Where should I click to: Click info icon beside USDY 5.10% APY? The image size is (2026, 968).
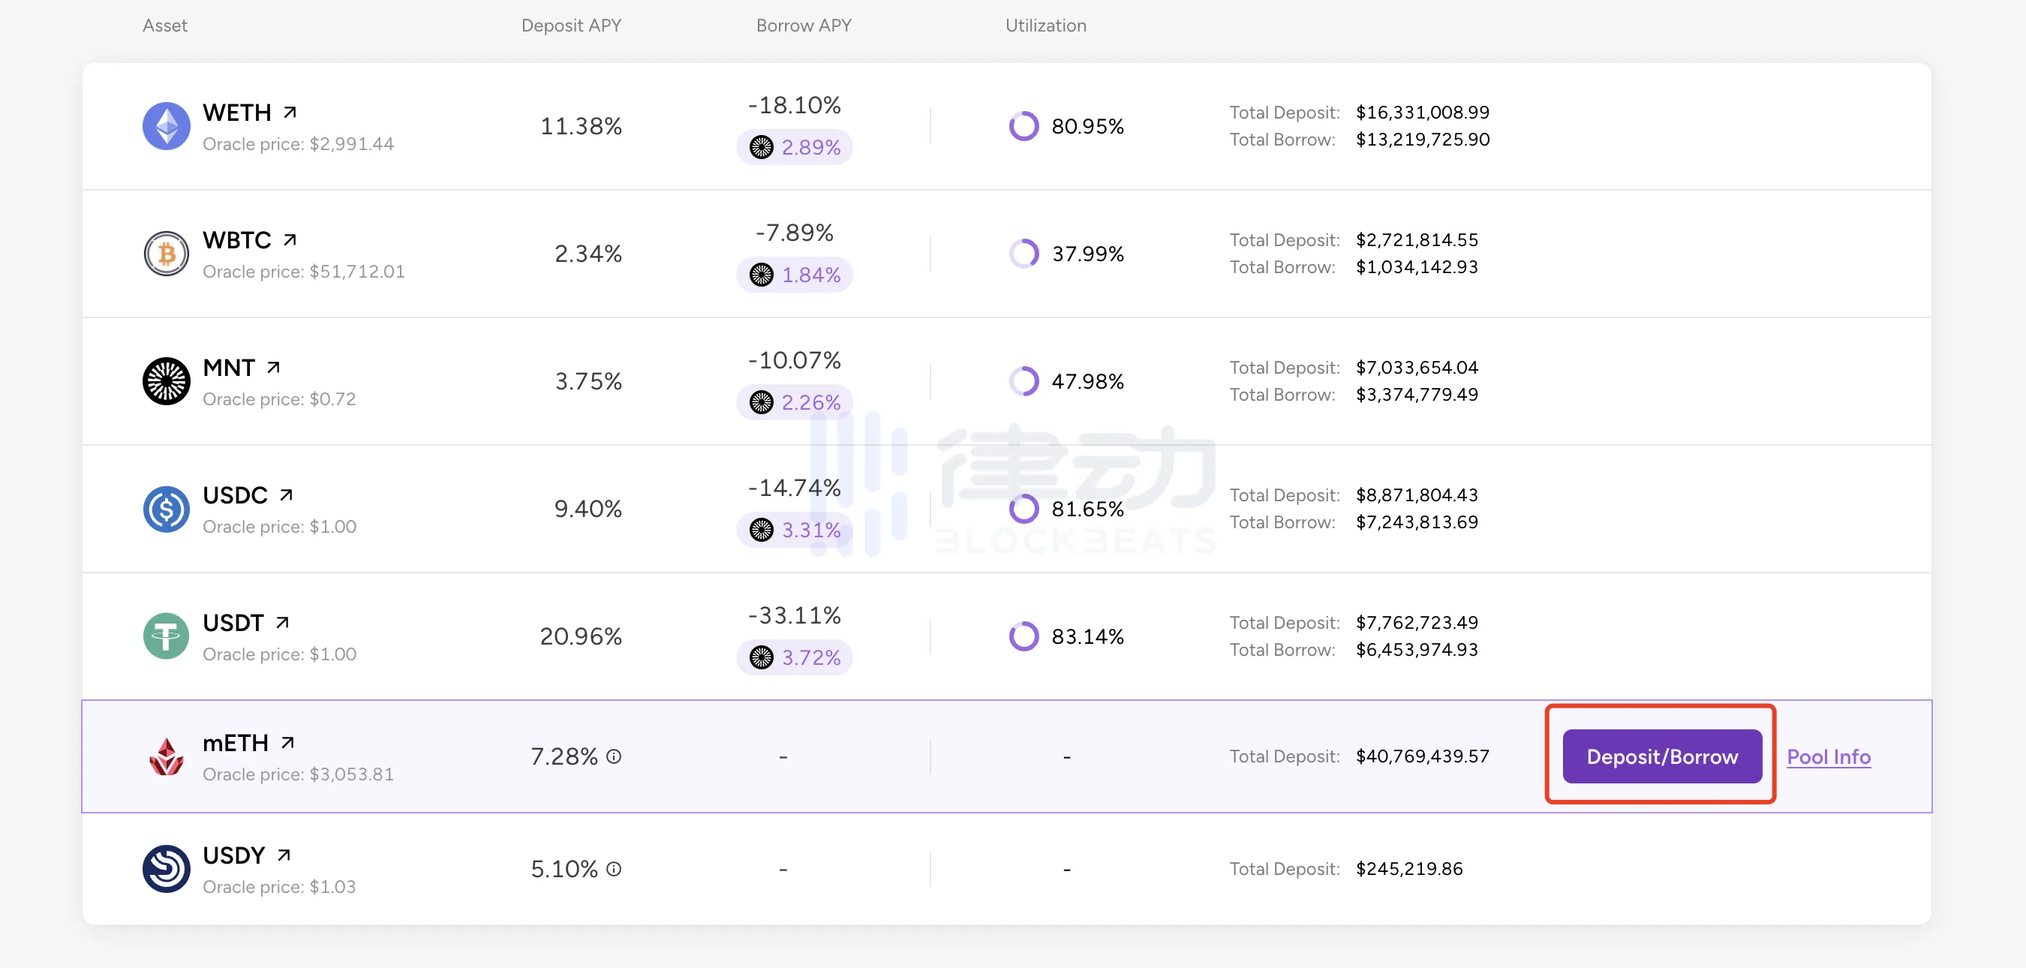point(615,869)
